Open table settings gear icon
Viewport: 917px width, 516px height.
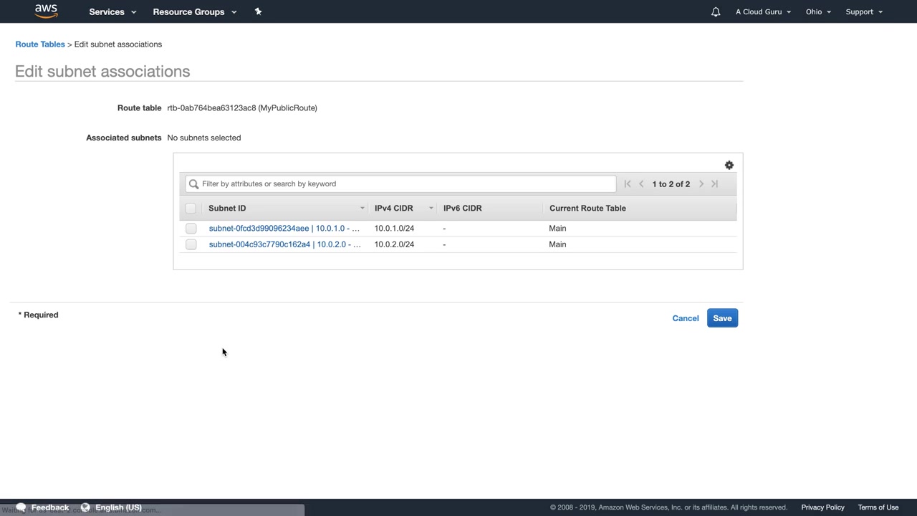tap(729, 166)
